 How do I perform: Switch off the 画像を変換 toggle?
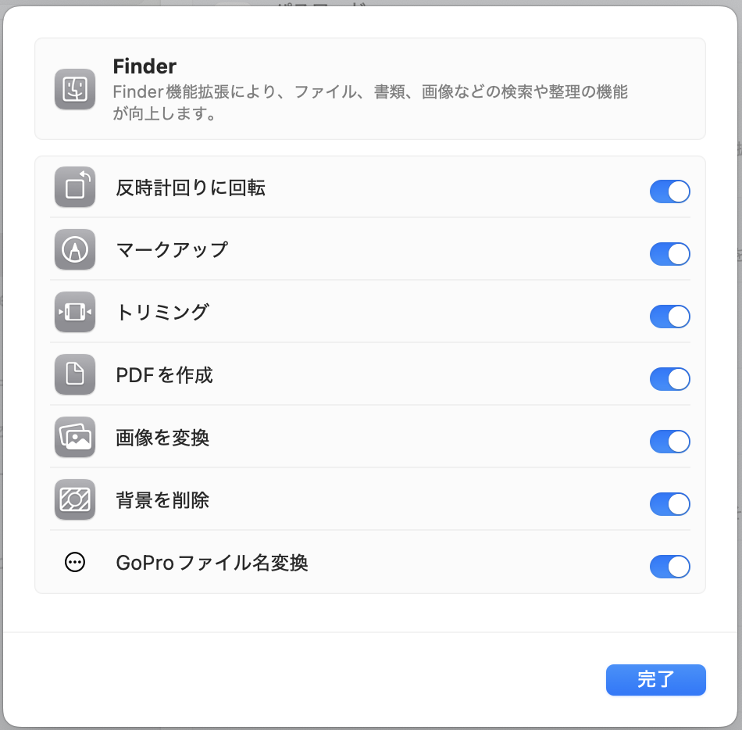pos(669,442)
